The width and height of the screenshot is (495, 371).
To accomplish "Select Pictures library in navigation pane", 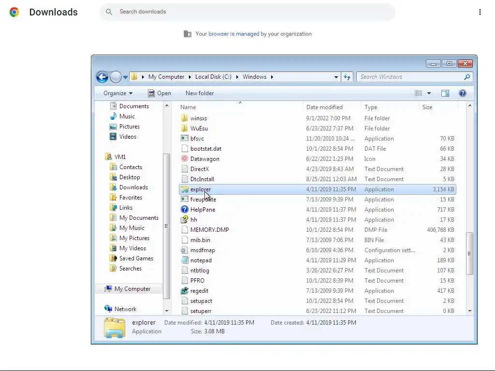I will (124, 126).
